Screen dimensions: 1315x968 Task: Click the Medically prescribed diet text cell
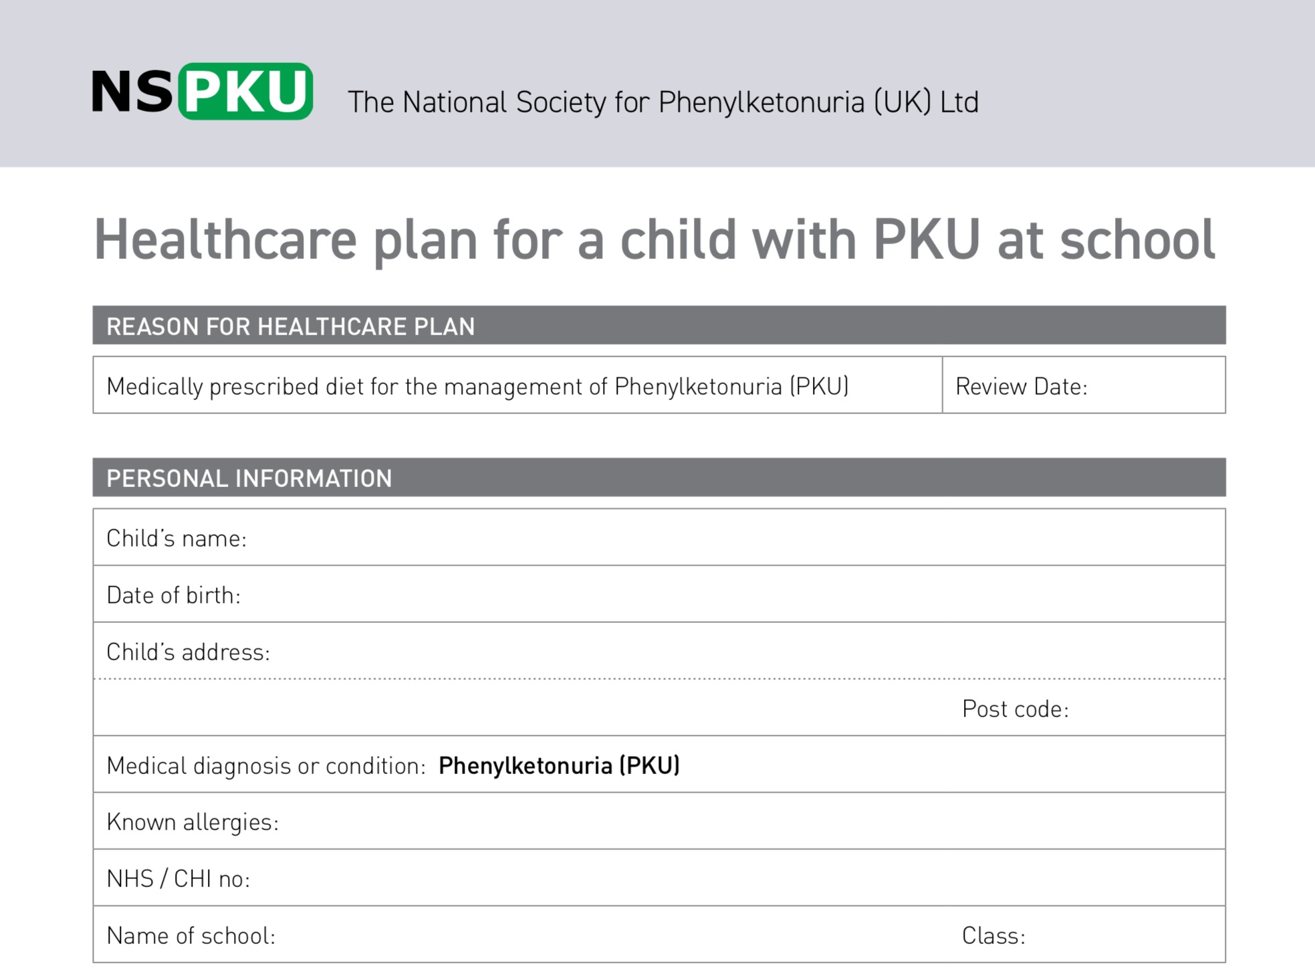coord(477,386)
